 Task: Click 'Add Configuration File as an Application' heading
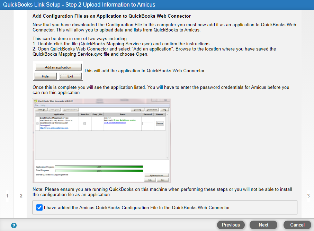click(111, 16)
